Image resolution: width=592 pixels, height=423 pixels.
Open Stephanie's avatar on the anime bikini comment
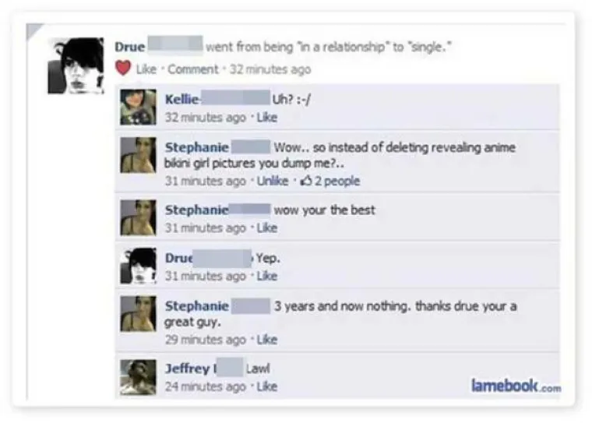pyautogui.click(x=138, y=155)
